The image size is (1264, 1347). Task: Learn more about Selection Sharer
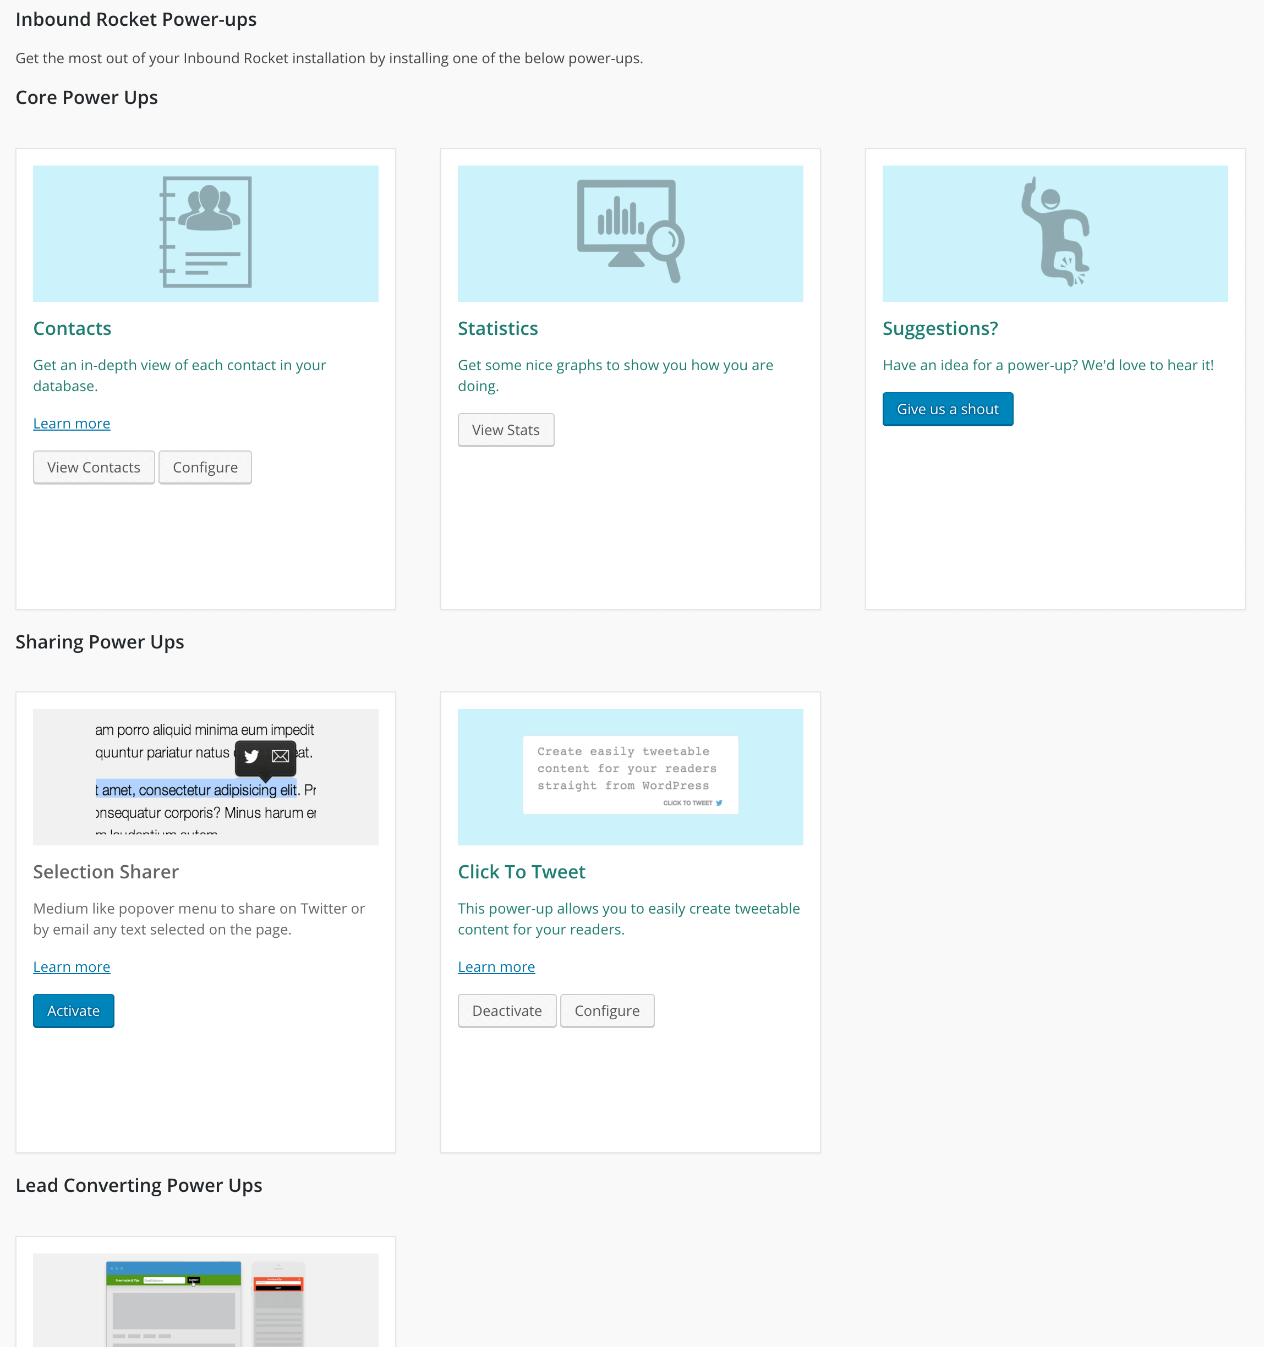72,967
